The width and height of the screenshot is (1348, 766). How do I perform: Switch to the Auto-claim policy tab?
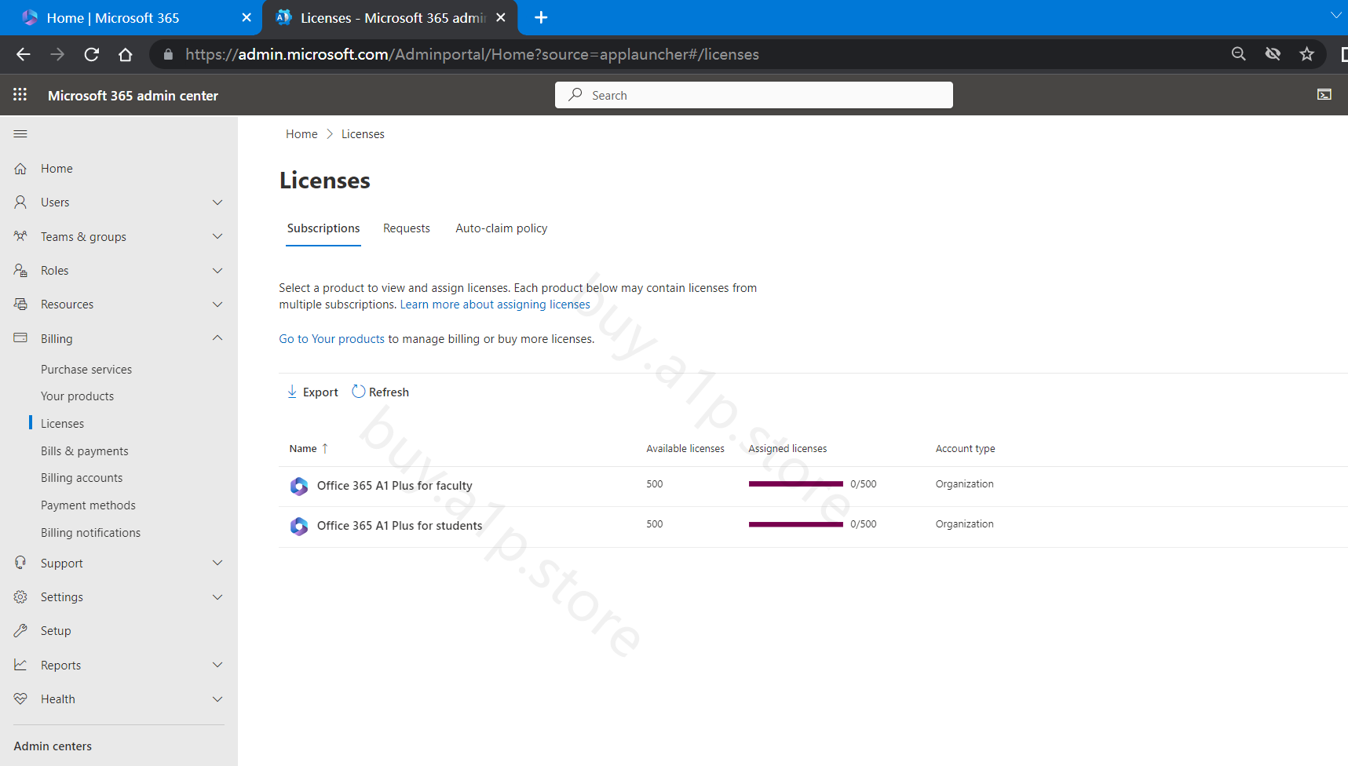point(502,228)
